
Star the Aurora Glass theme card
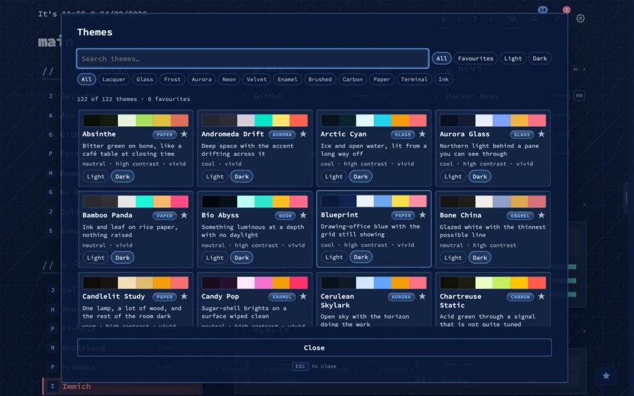pos(541,134)
